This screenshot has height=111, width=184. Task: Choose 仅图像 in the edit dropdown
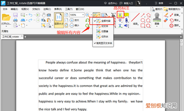[x=103, y=31]
